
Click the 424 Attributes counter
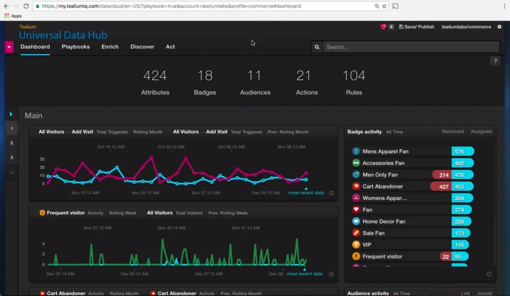pyautogui.click(x=155, y=82)
